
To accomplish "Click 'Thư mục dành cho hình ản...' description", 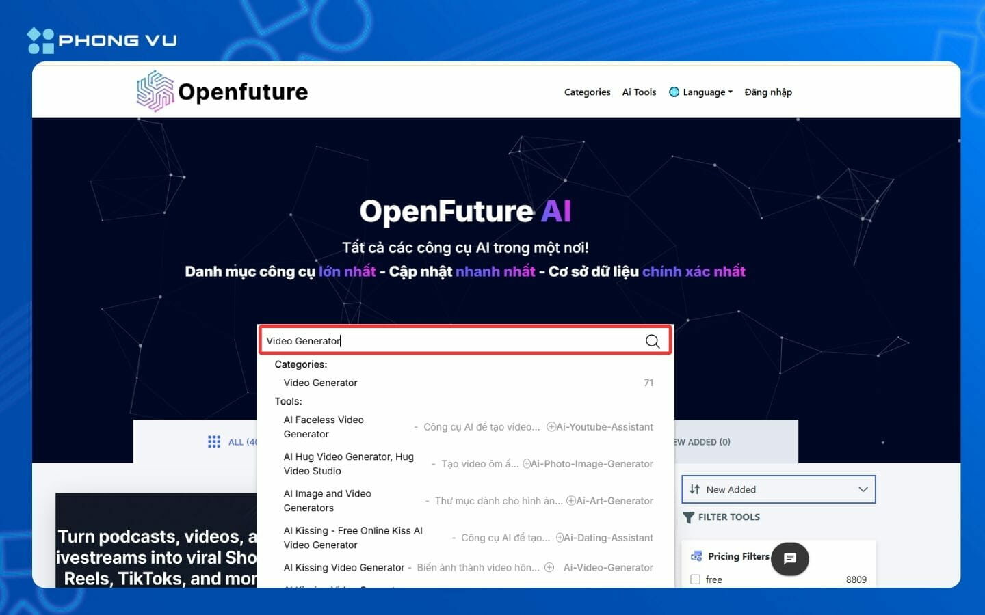I will pyautogui.click(x=499, y=501).
